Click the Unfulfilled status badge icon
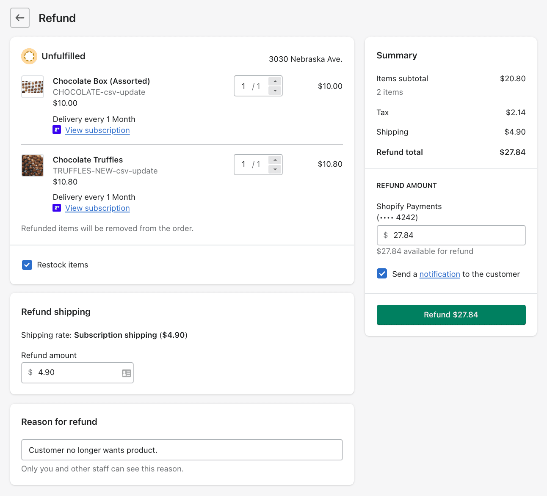 [x=29, y=56]
